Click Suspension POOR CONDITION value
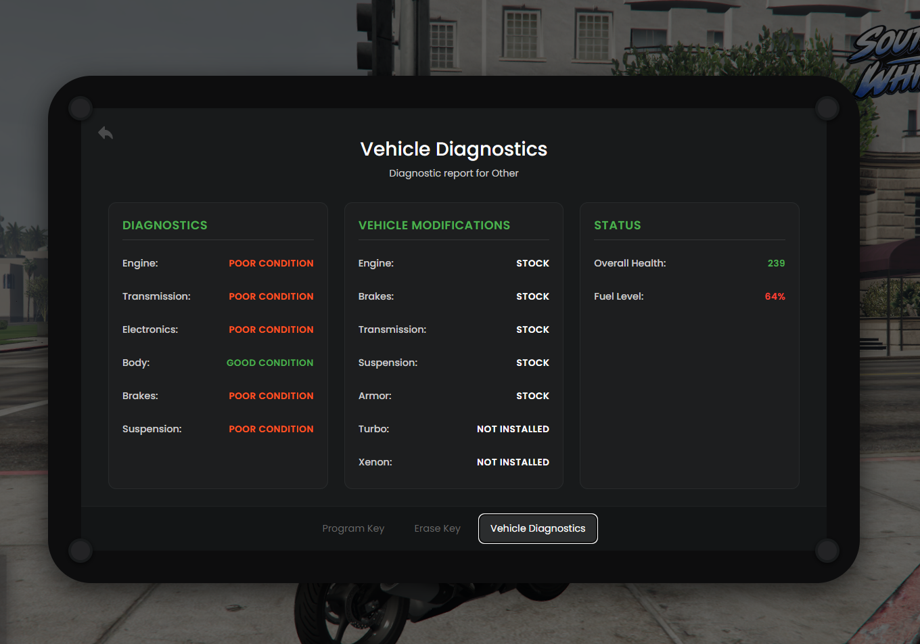The width and height of the screenshot is (920, 644). 271,429
